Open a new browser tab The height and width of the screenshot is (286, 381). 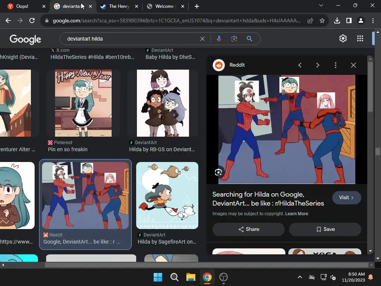click(x=197, y=7)
